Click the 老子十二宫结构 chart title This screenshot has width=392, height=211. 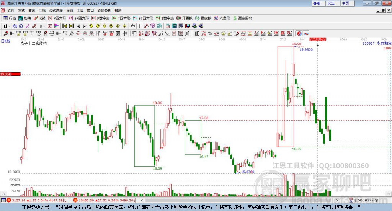pos(34,43)
